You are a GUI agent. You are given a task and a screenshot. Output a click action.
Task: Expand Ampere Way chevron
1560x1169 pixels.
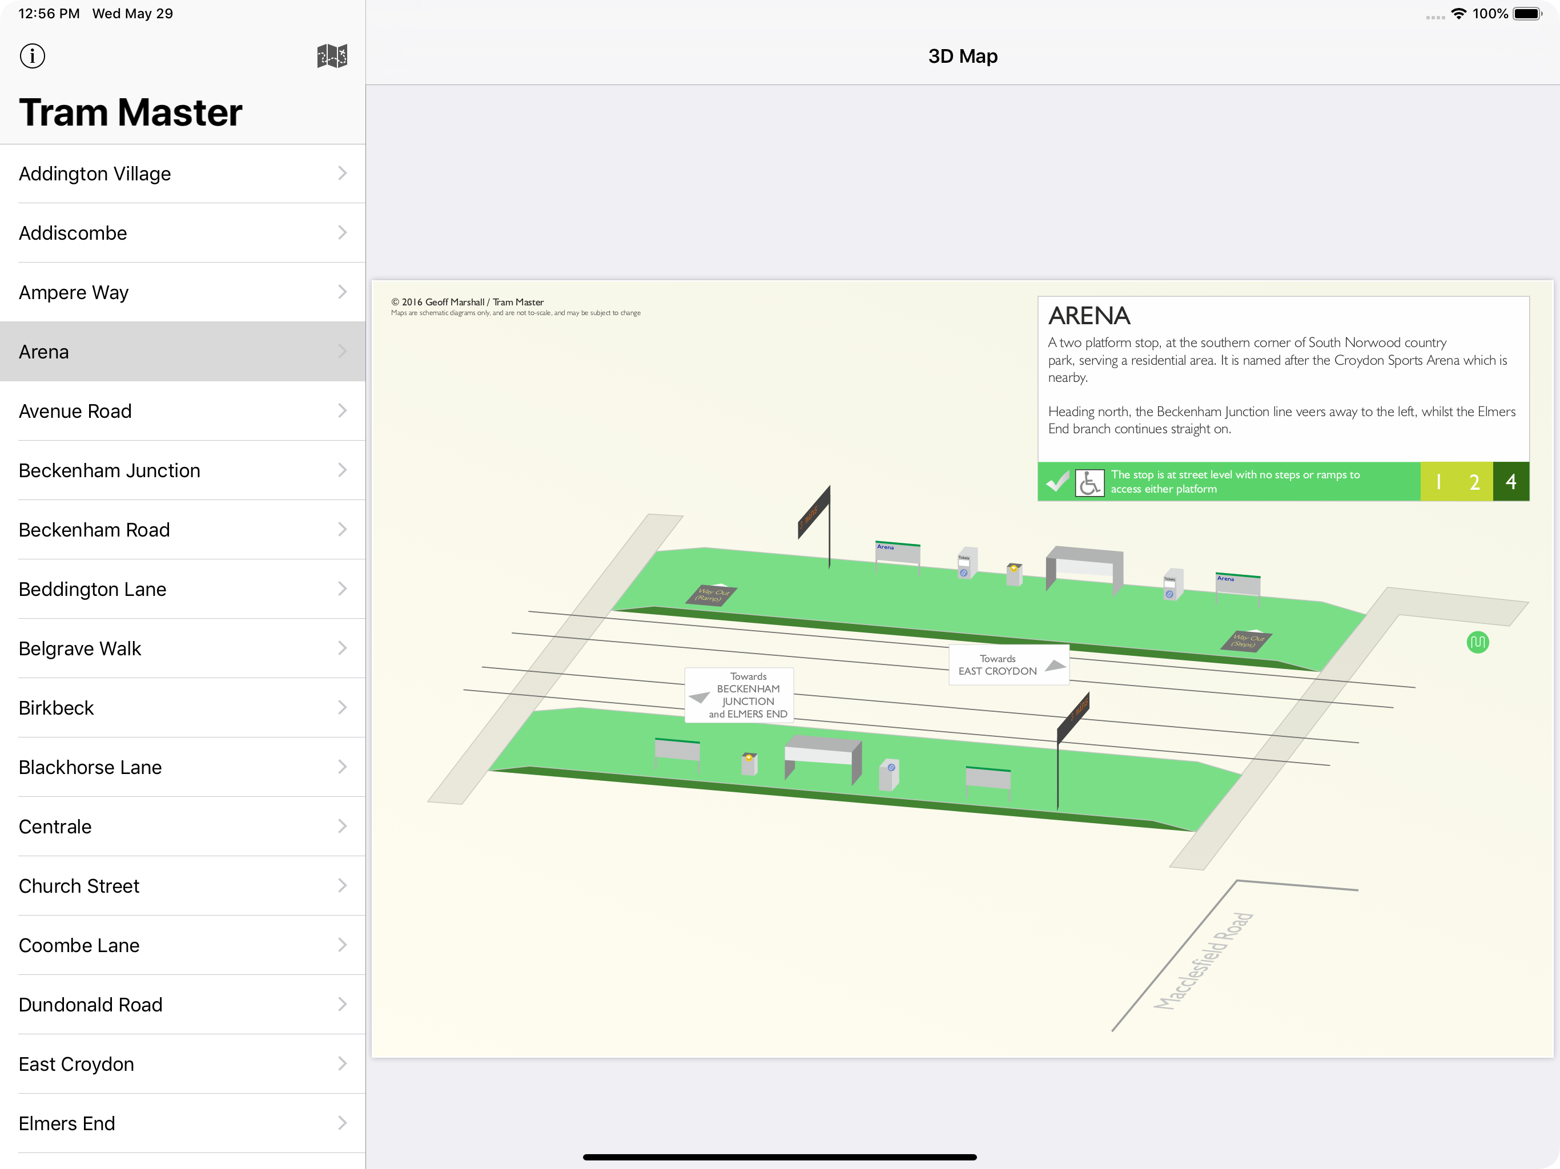pos(342,292)
